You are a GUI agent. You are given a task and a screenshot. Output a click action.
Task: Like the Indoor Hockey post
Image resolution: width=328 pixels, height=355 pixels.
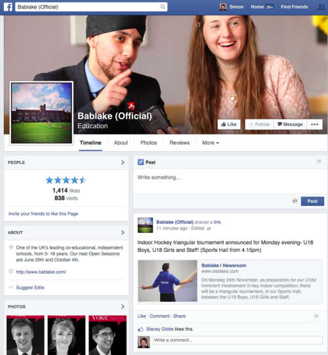pyautogui.click(x=142, y=316)
